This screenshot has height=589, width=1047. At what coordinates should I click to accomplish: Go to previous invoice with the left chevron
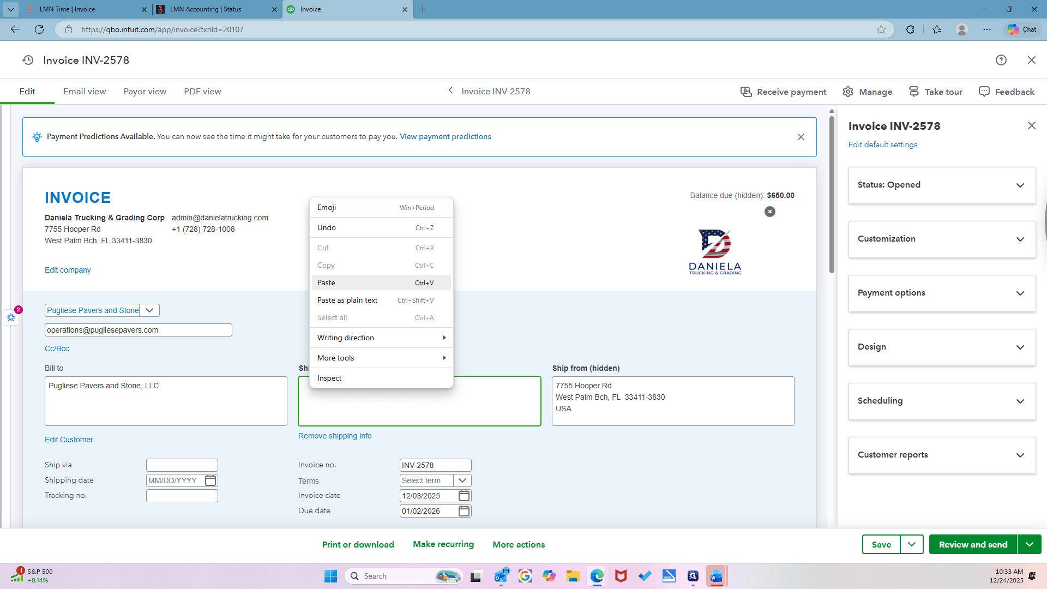coord(450,91)
